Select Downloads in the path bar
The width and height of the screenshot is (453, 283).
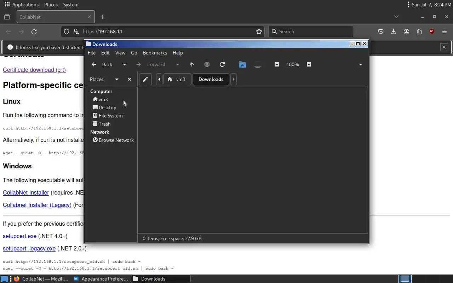click(x=211, y=79)
